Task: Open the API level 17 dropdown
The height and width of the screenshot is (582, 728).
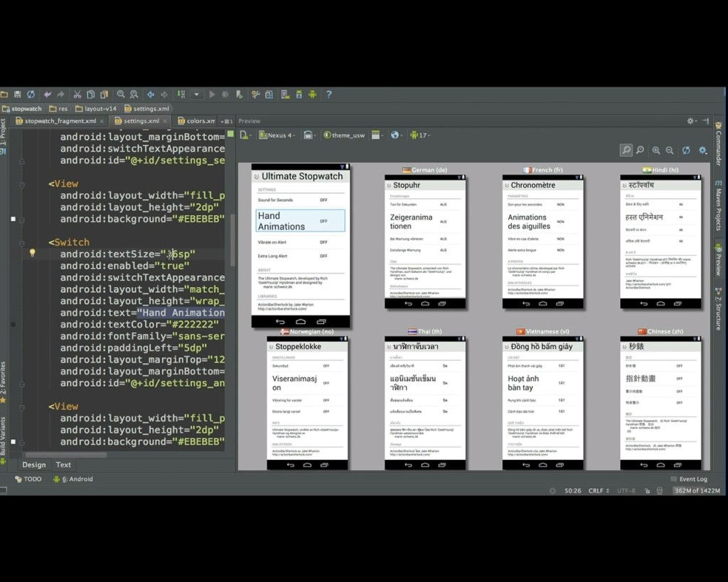Action: [x=420, y=135]
